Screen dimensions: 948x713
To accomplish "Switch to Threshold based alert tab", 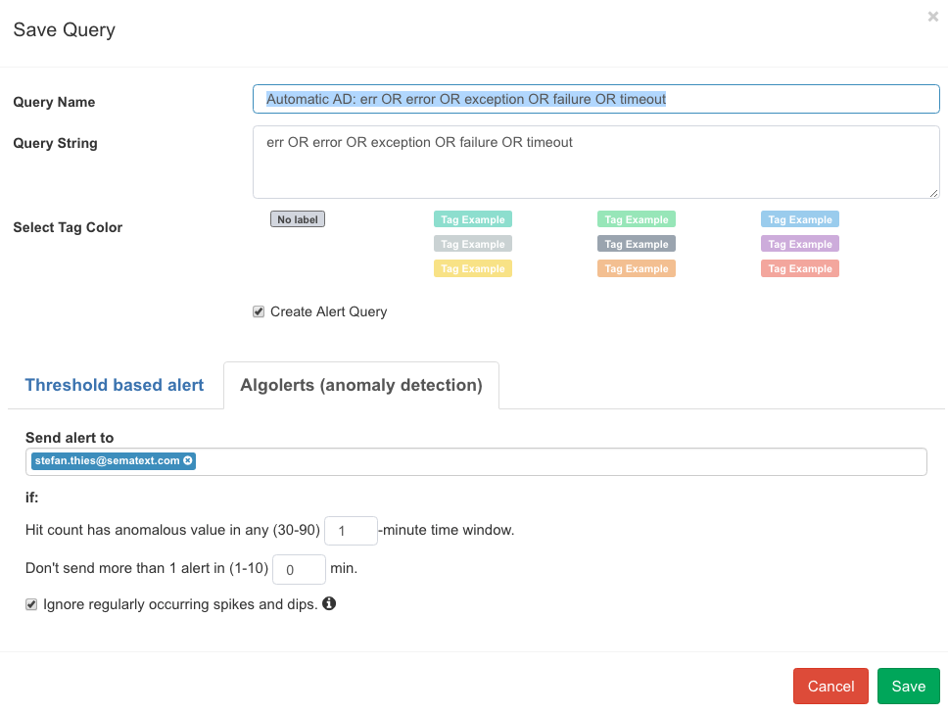I will [x=115, y=385].
